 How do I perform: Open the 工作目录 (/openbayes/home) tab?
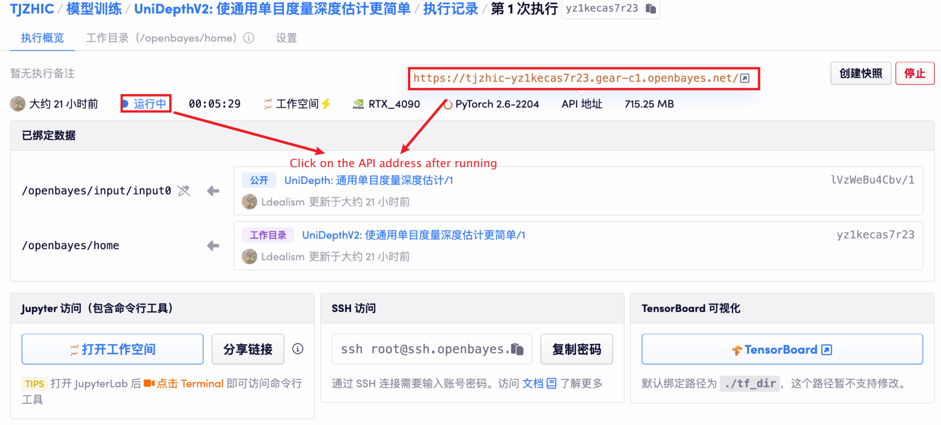161,38
